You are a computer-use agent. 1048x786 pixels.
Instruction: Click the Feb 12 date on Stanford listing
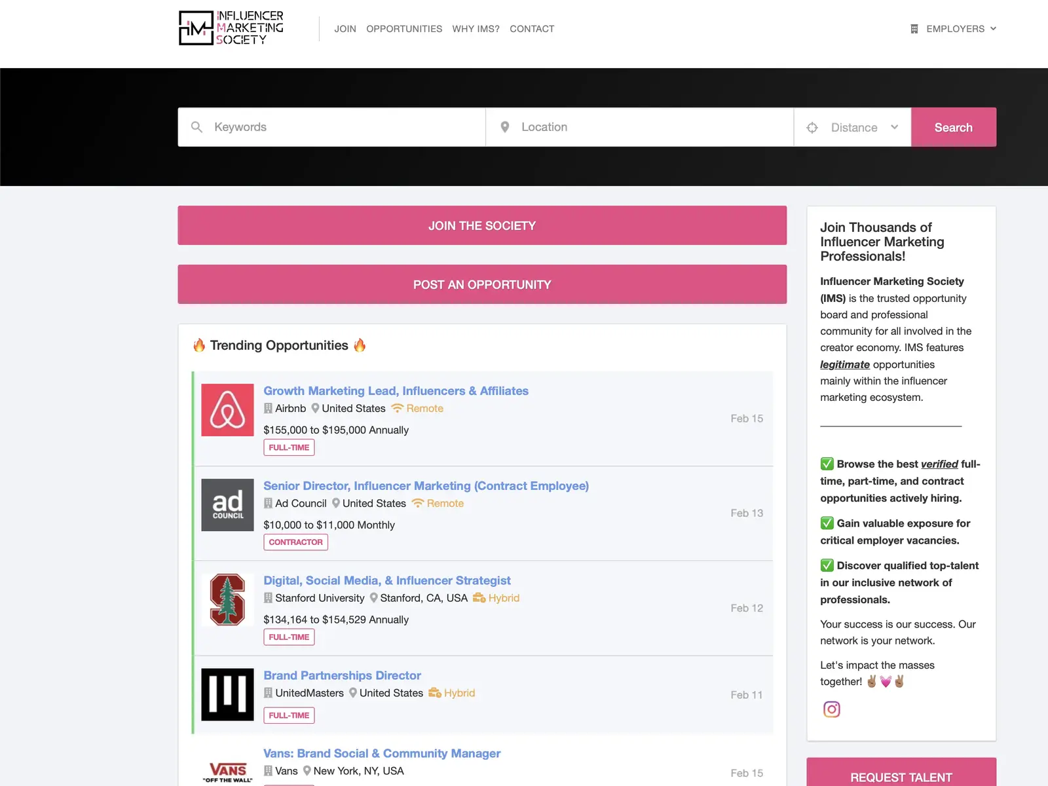[747, 608]
